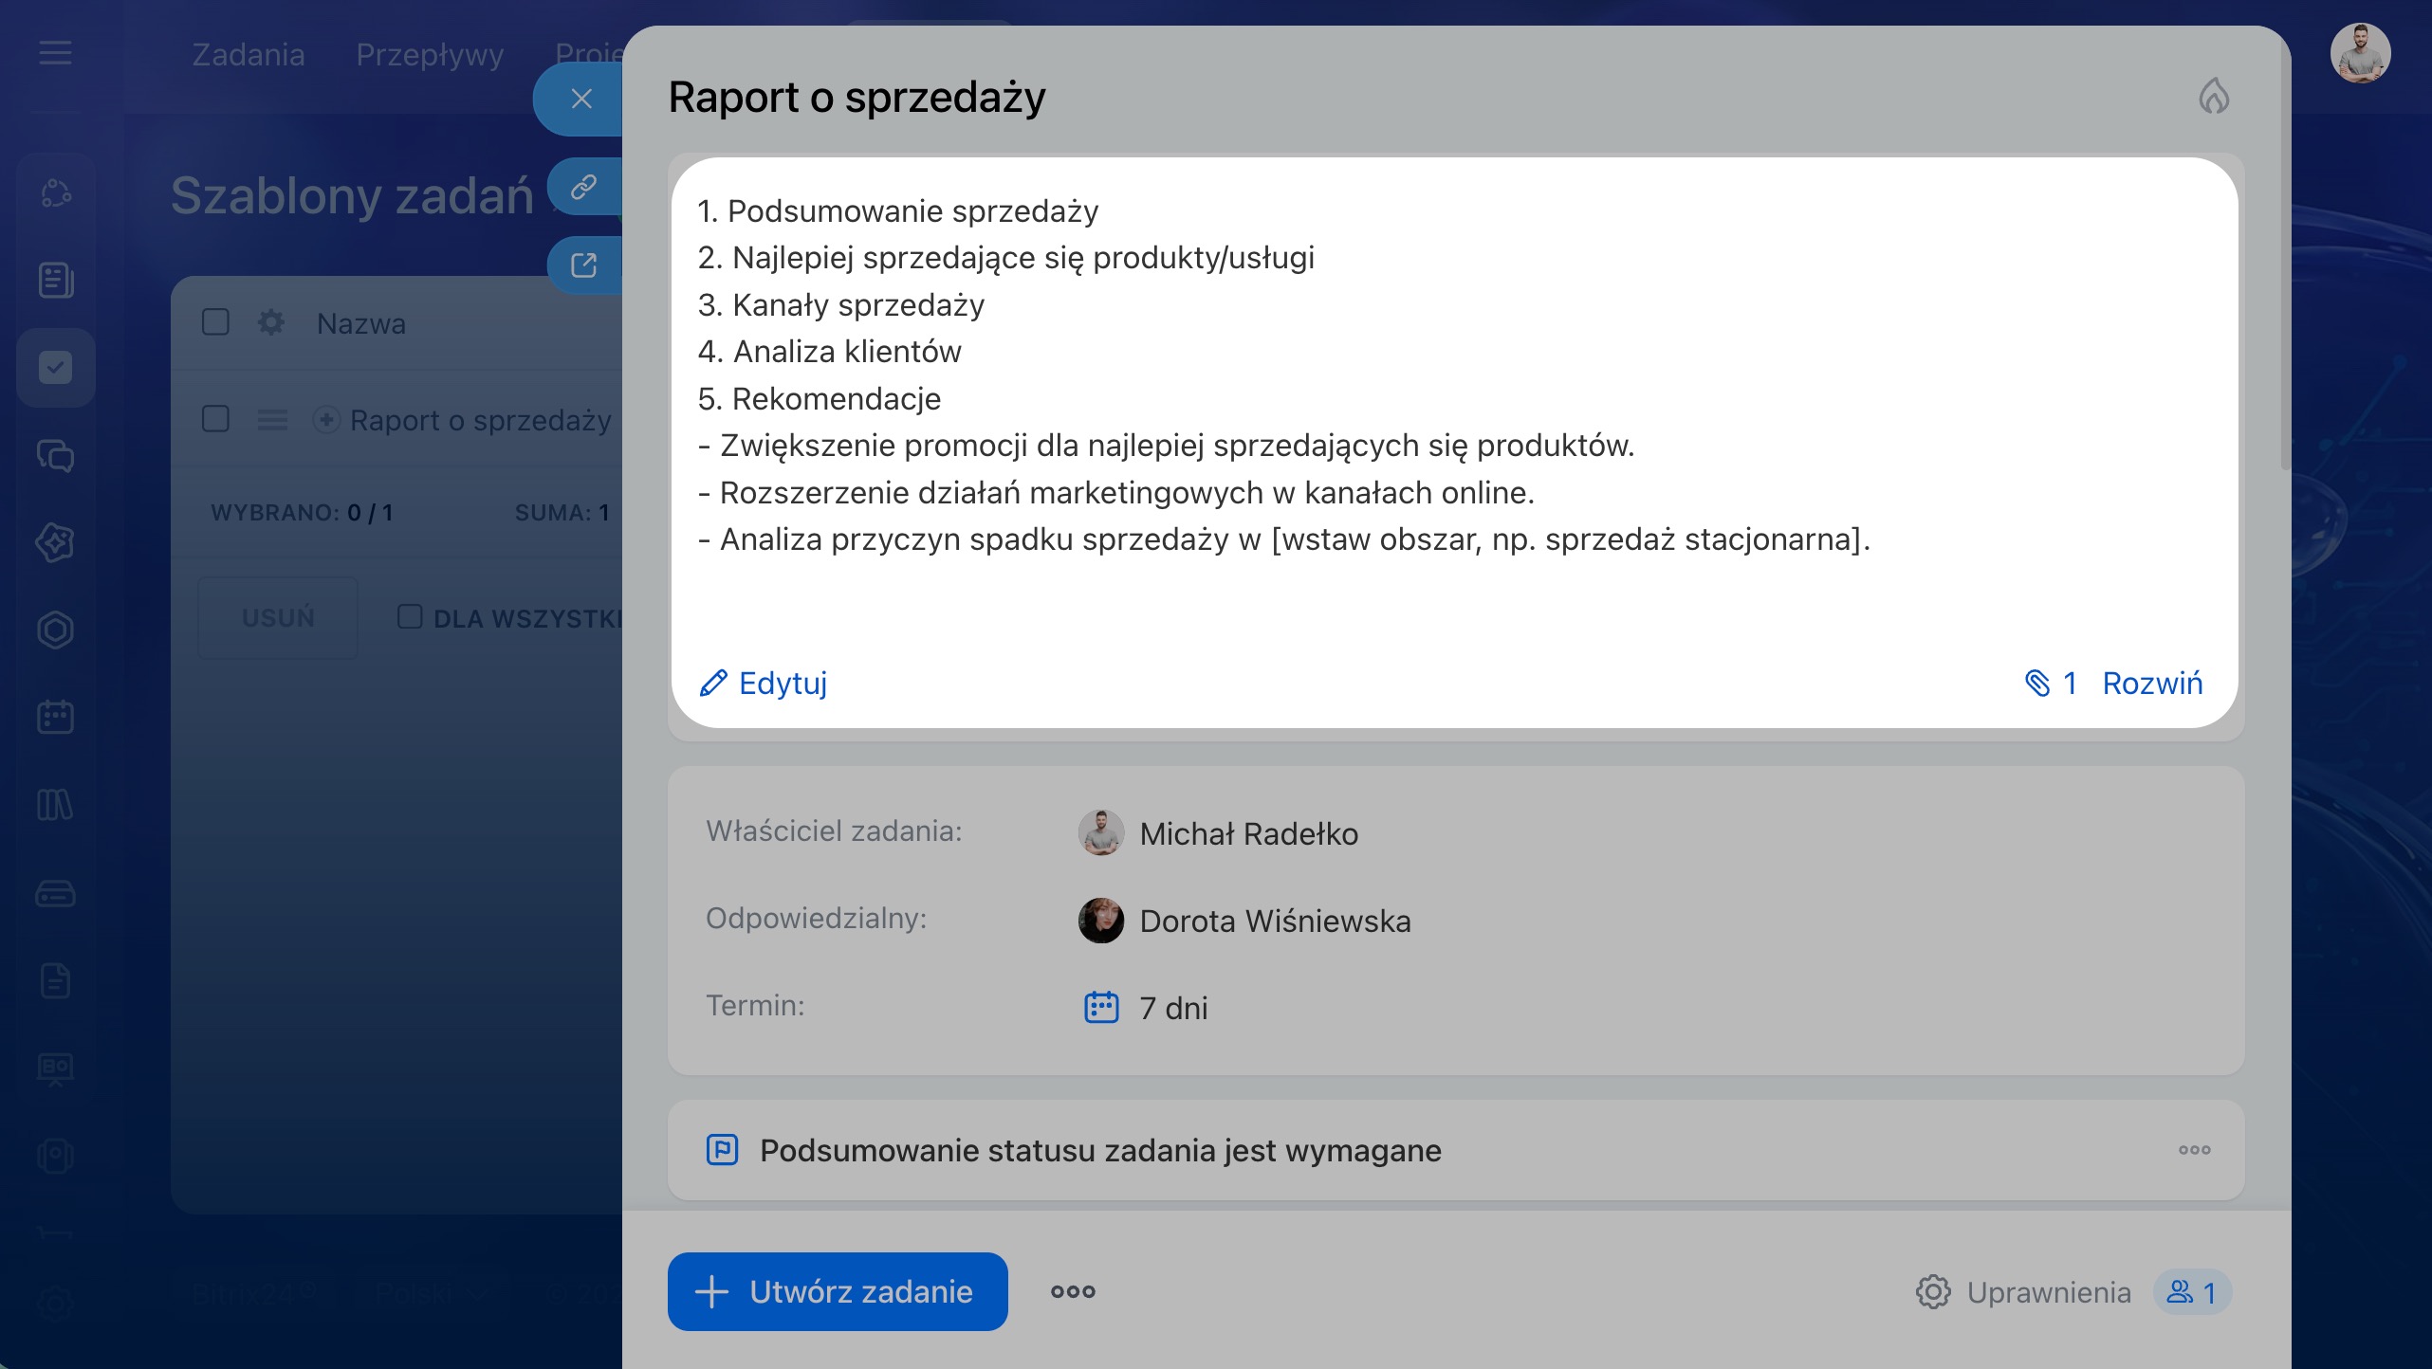Click the line '3. Kanały sprzedaży'

[840, 305]
